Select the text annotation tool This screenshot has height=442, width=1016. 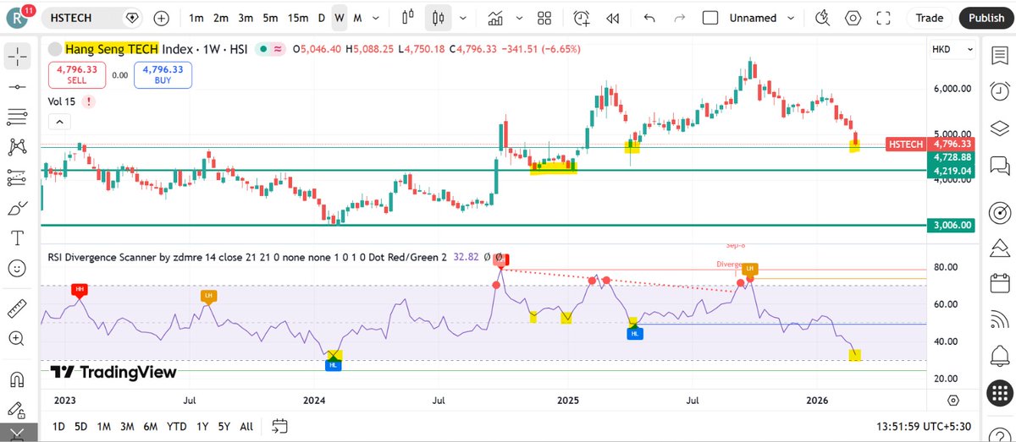pyautogui.click(x=16, y=237)
